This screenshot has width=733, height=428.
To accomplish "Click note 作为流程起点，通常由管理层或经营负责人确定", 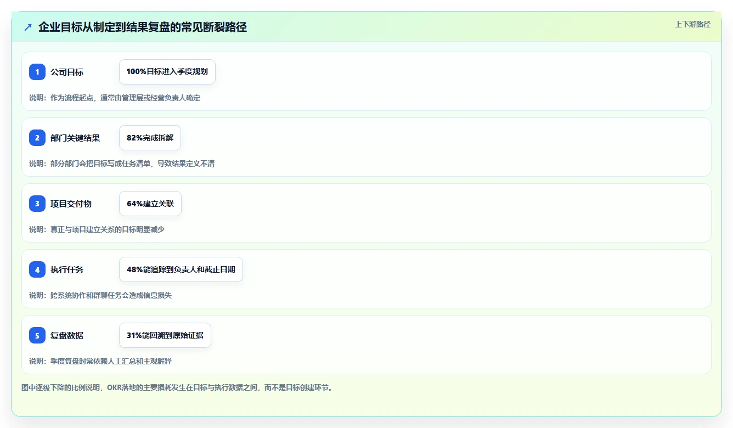I will click(115, 98).
